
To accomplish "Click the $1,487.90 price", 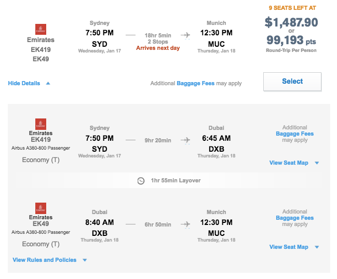I will tap(291, 22).
